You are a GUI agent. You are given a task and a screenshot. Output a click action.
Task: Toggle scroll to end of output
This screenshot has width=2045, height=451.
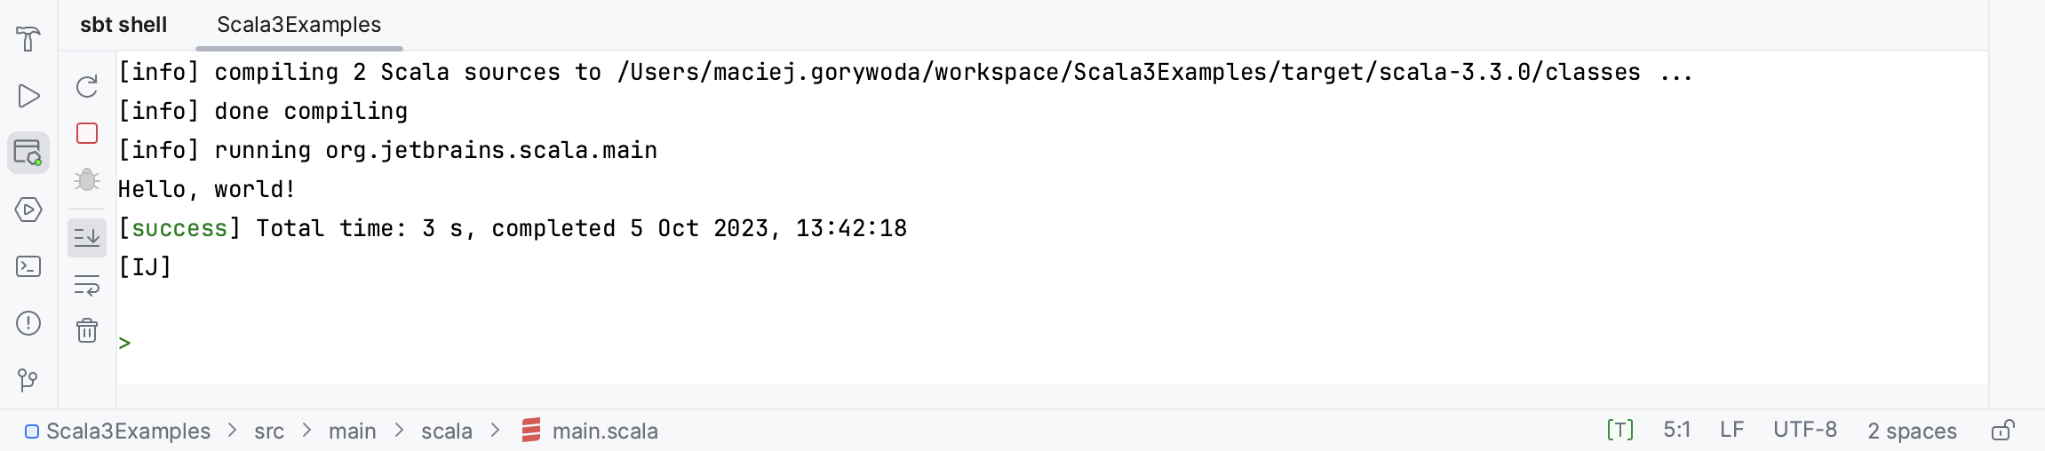tap(87, 237)
